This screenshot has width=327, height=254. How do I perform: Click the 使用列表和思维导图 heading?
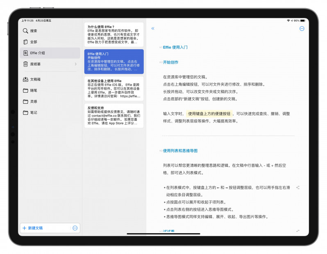180,151
